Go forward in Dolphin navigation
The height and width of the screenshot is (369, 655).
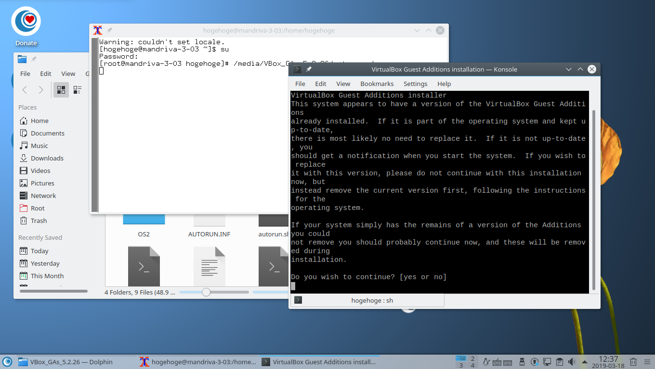41,90
